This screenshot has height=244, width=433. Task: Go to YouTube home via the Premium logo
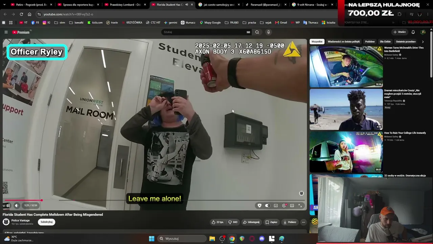21,32
